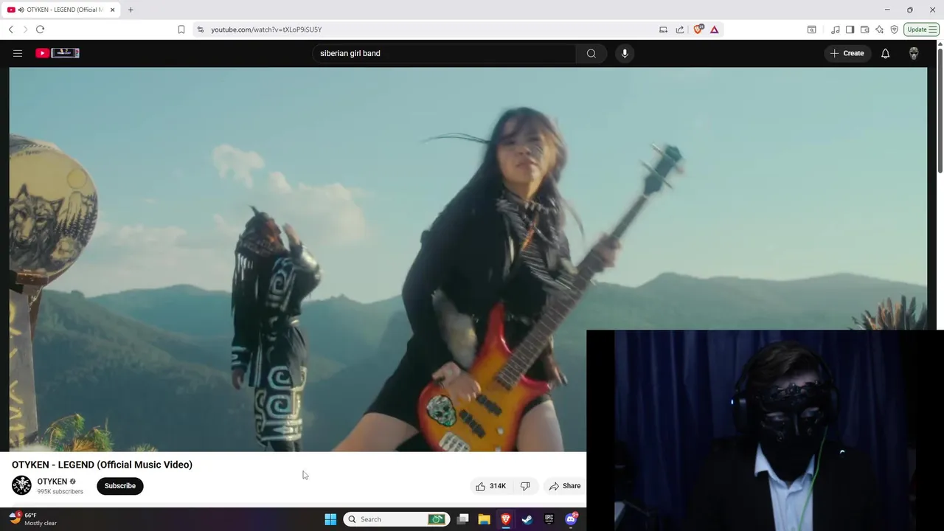
Task: Click the browser address bar URL
Action: (266, 29)
